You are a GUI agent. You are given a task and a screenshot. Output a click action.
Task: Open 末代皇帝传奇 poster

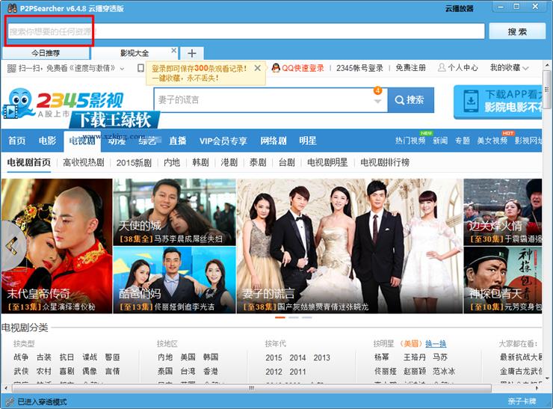(57, 246)
